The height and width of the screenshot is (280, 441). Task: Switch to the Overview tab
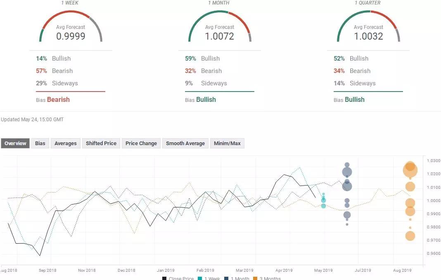pos(15,144)
